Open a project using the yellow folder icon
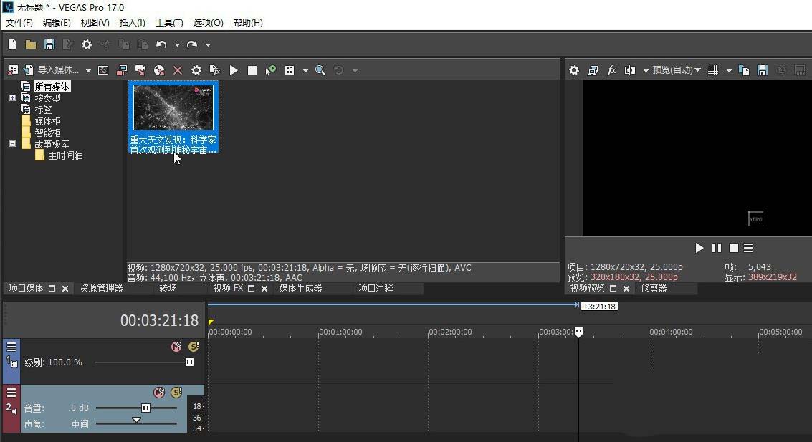 click(x=31, y=44)
